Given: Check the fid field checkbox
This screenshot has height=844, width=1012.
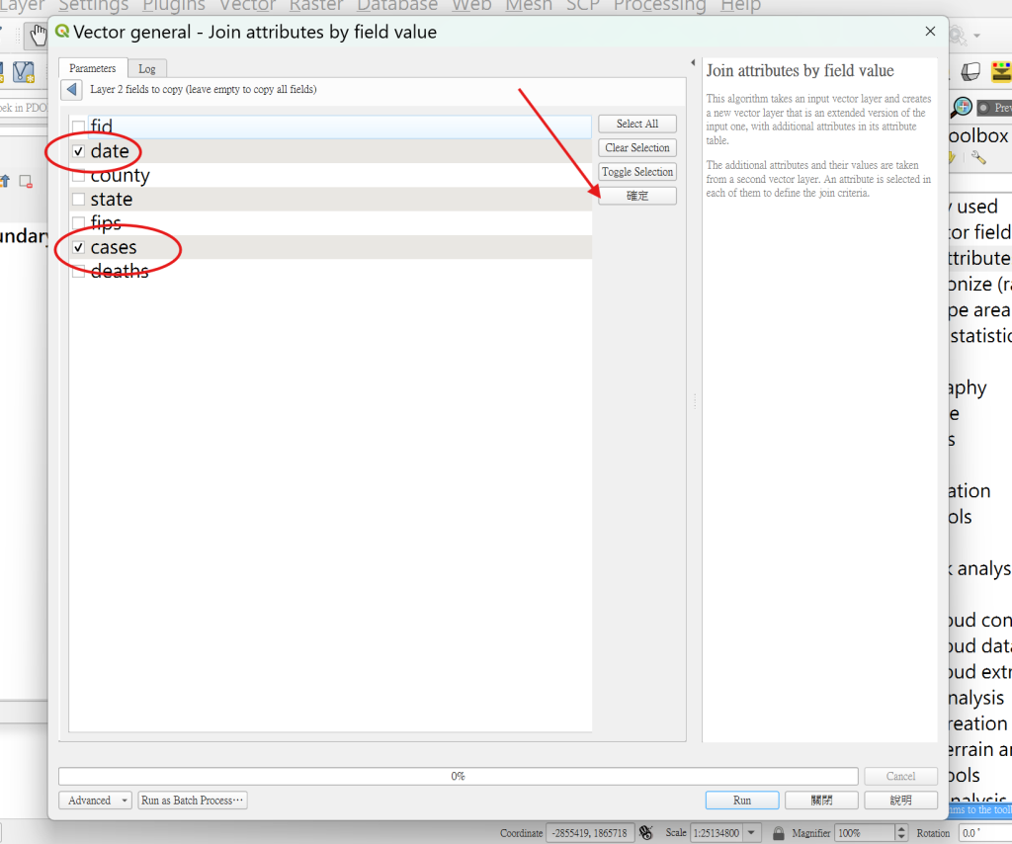Looking at the screenshot, I should [x=79, y=127].
